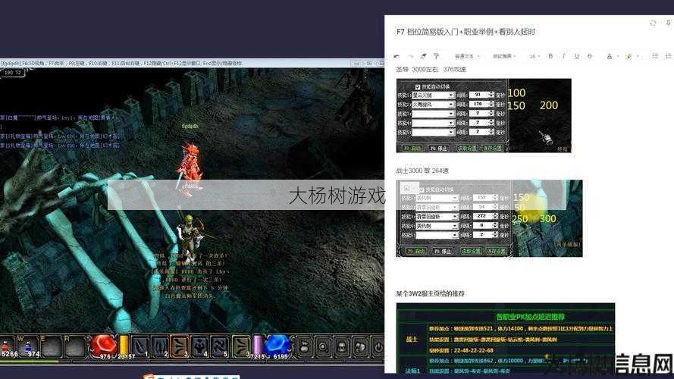674x379 pixels.
Task: Select the empty E quick slot
Action: 52,347
